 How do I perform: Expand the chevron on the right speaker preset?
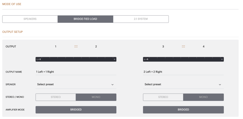(x=220, y=85)
